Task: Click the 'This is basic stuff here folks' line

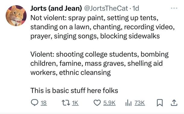Action: click(74, 90)
